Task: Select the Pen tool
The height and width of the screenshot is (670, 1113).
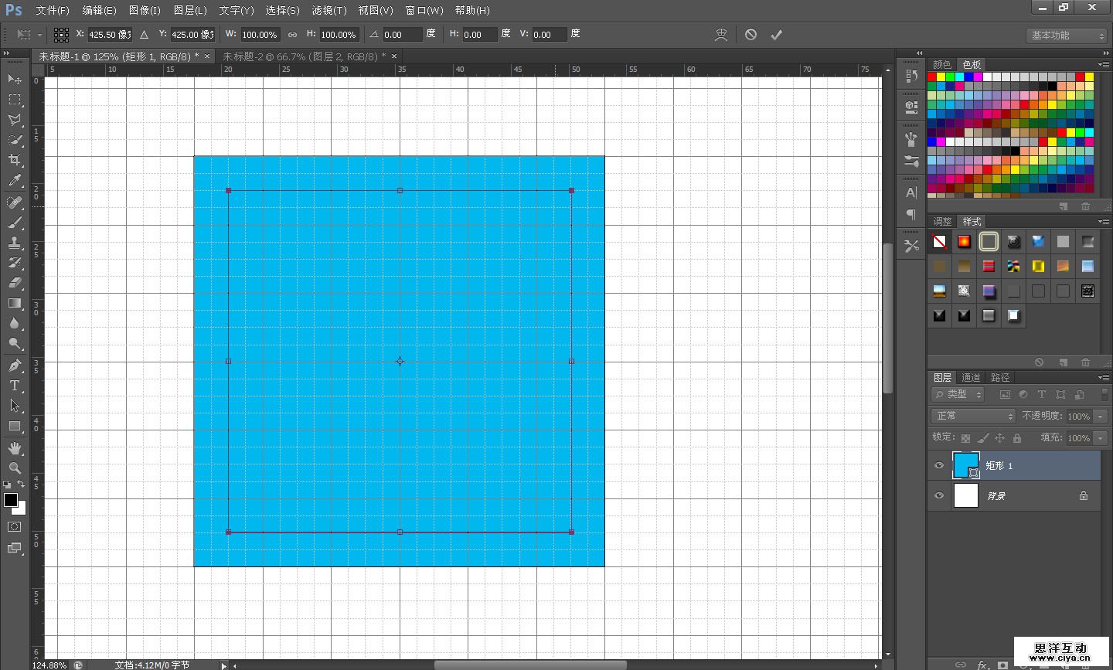Action: point(15,365)
